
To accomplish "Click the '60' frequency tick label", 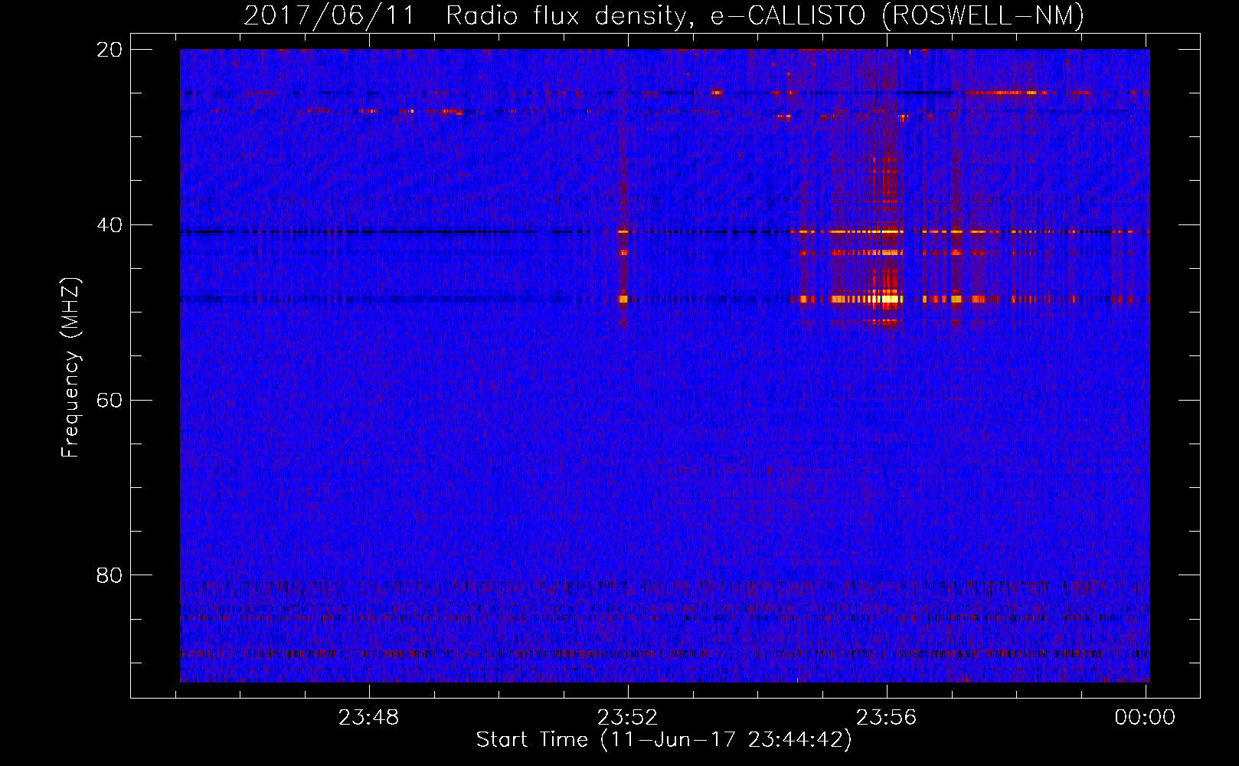I will point(110,401).
